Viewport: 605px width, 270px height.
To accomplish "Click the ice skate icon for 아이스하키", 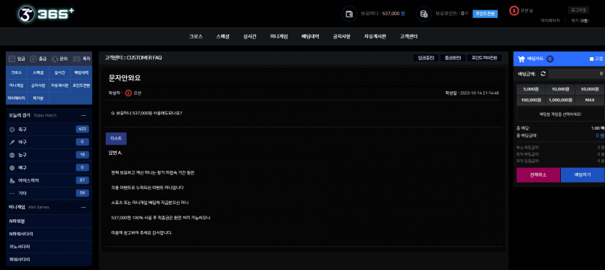I will point(12,180).
